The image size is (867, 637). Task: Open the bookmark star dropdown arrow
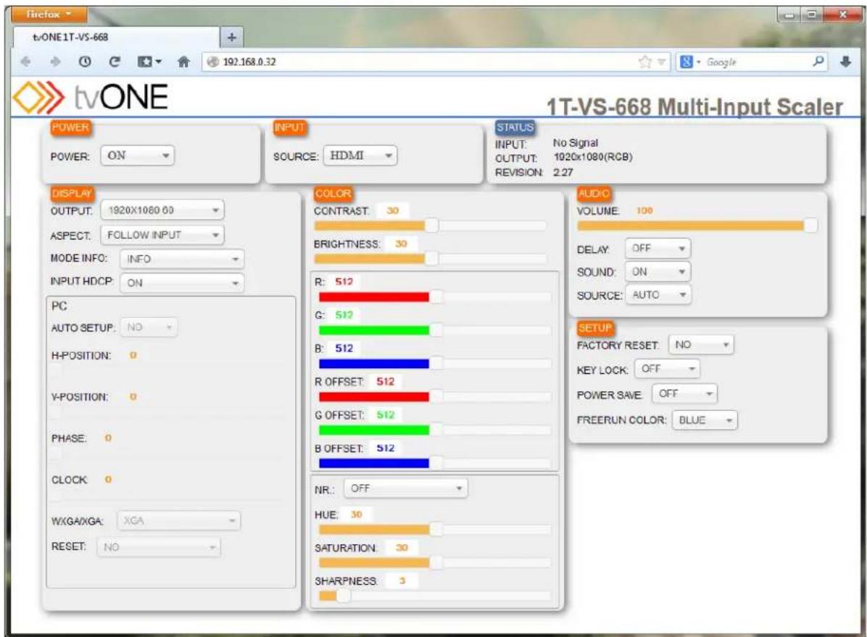click(x=660, y=62)
